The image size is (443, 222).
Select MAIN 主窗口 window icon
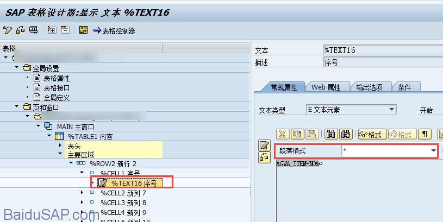(48, 126)
